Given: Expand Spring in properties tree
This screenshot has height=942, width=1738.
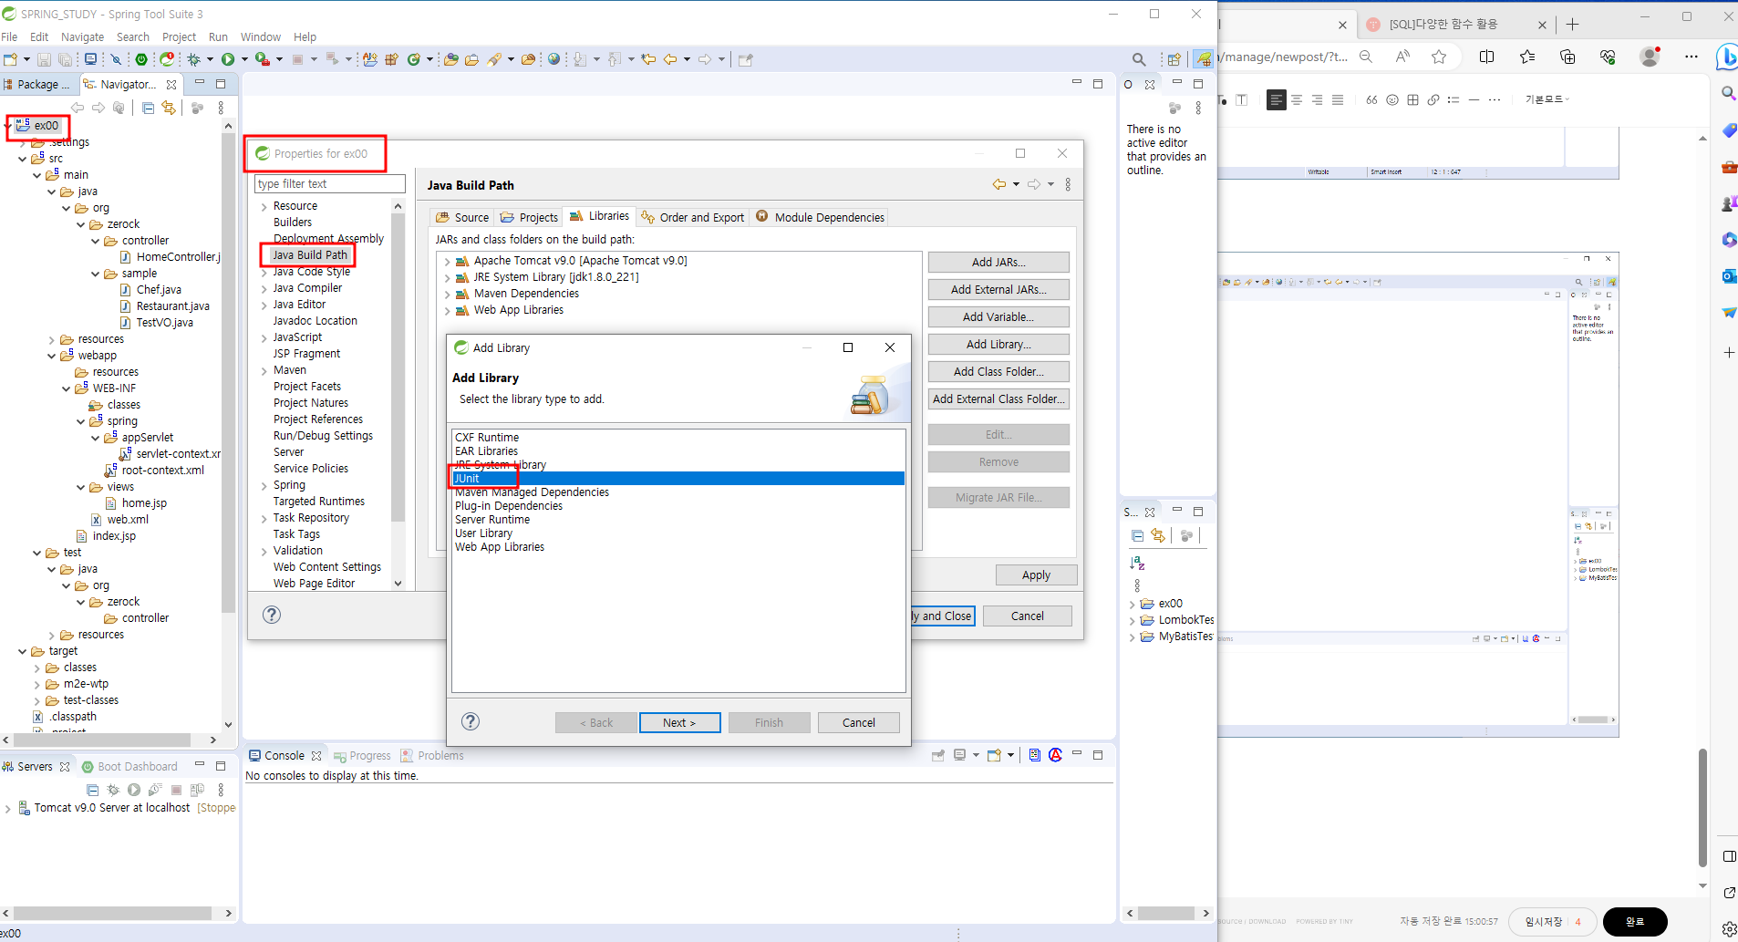Looking at the screenshot, I should tap(264, 485).
